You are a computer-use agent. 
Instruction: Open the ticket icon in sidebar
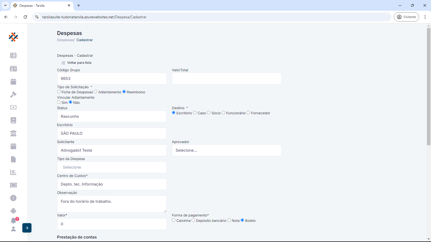13,185
